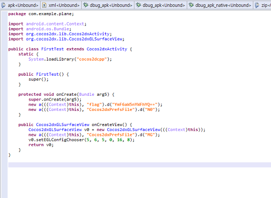Select the android.os.Bundle import
271x198 pixels.
pos(48,29)
